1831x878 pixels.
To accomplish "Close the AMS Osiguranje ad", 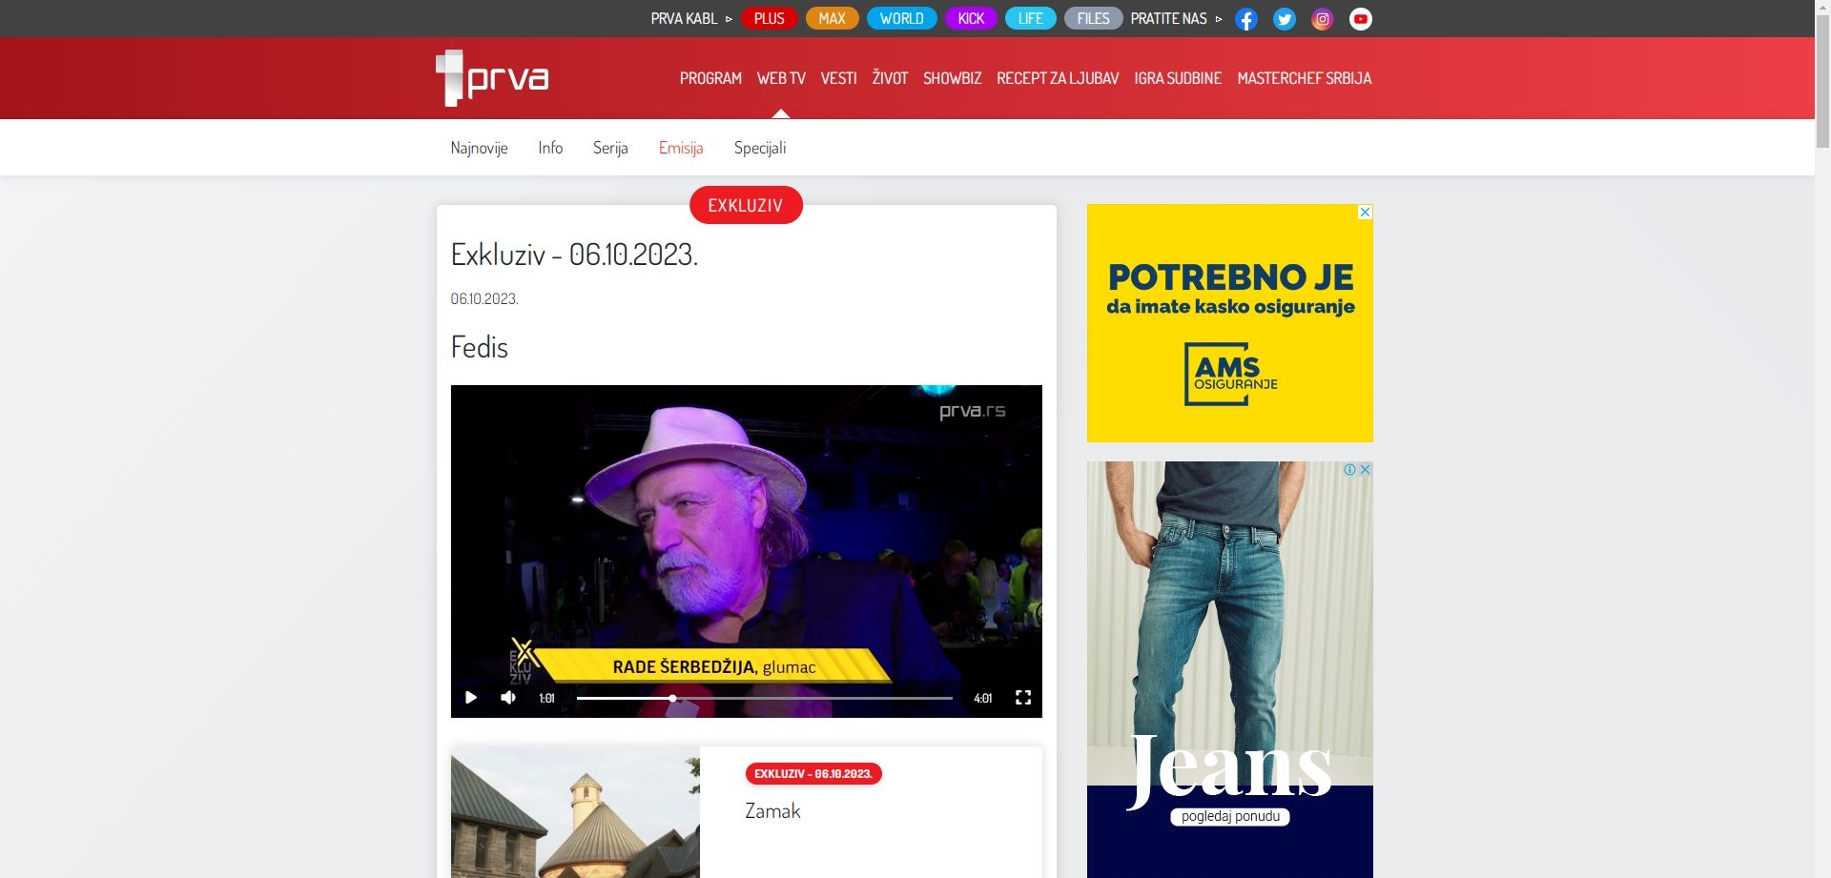I will pyautogui.click(x=1365, y=213).
